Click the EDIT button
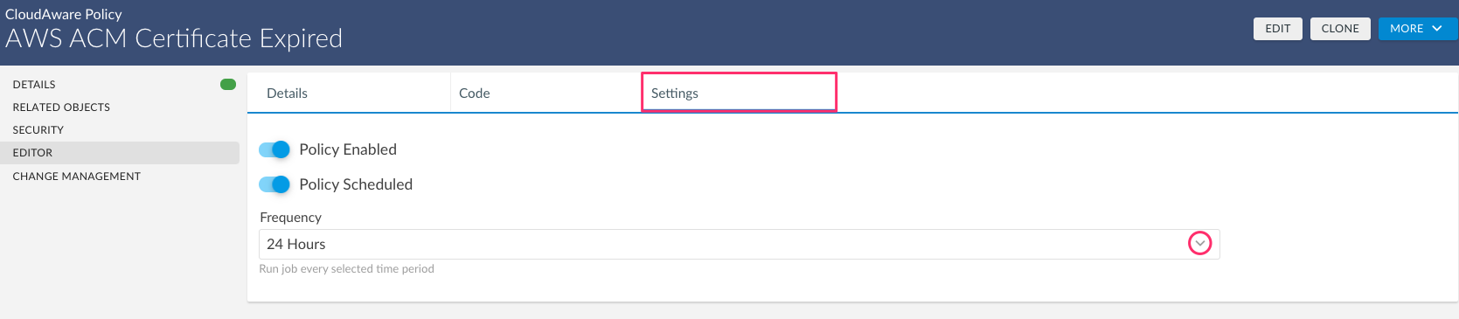1459x319 pixels. coord(1278,29)
